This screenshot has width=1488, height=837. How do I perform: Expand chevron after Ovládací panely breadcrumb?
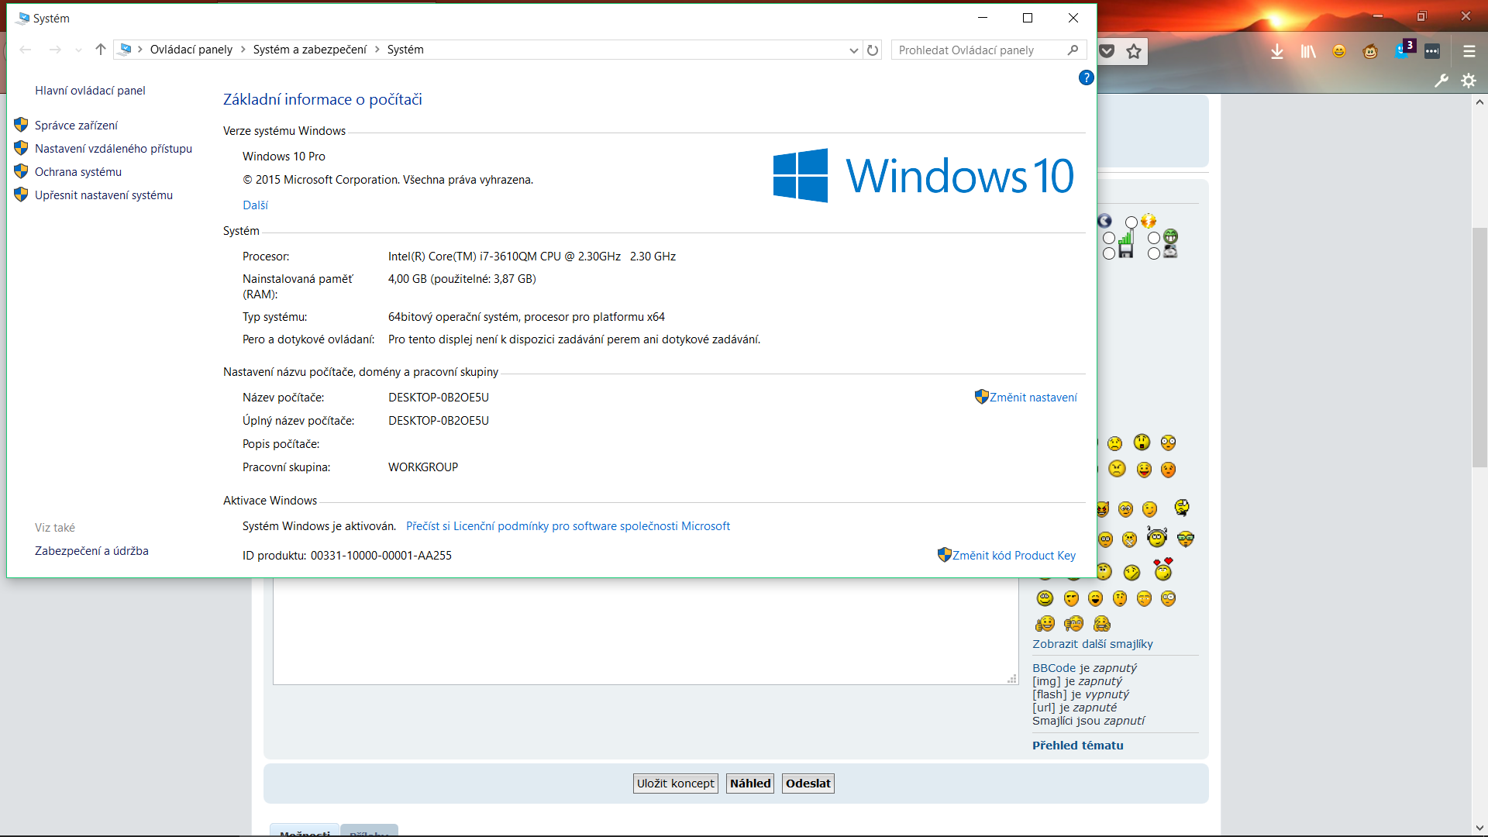tap(243, 50)
